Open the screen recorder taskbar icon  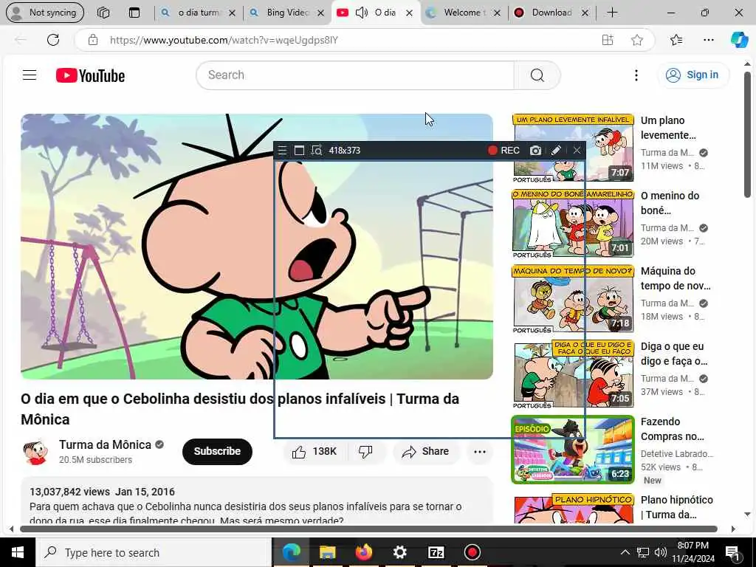472,552
